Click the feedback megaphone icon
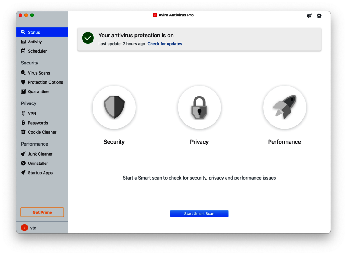This screenshot has height=255, width=347. click(310, 16)
